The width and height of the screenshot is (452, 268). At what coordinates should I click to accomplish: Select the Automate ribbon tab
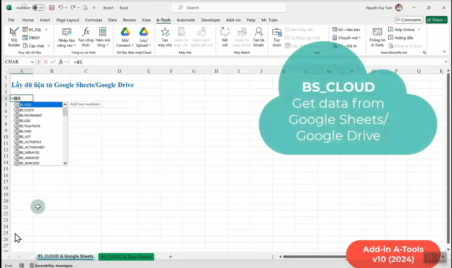186,20
